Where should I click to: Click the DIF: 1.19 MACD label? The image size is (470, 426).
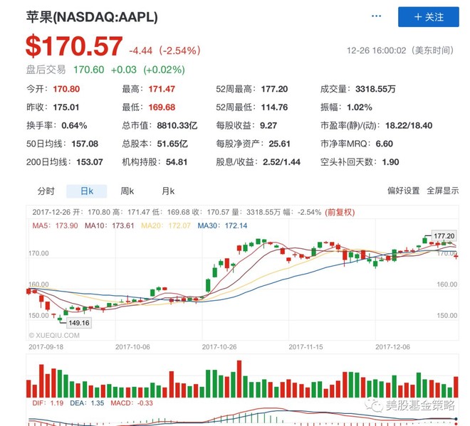click(48, 403)
